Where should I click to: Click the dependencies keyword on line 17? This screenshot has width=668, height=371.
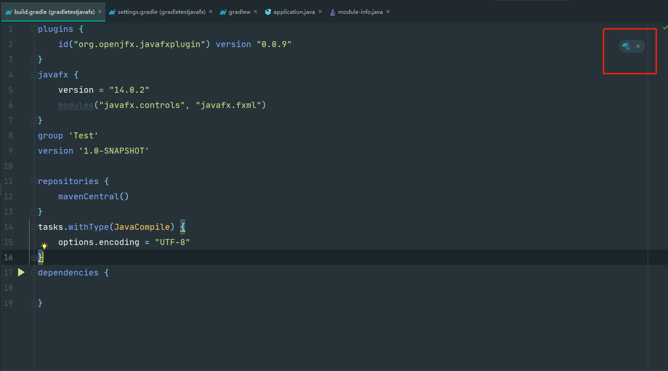[68, 273]
